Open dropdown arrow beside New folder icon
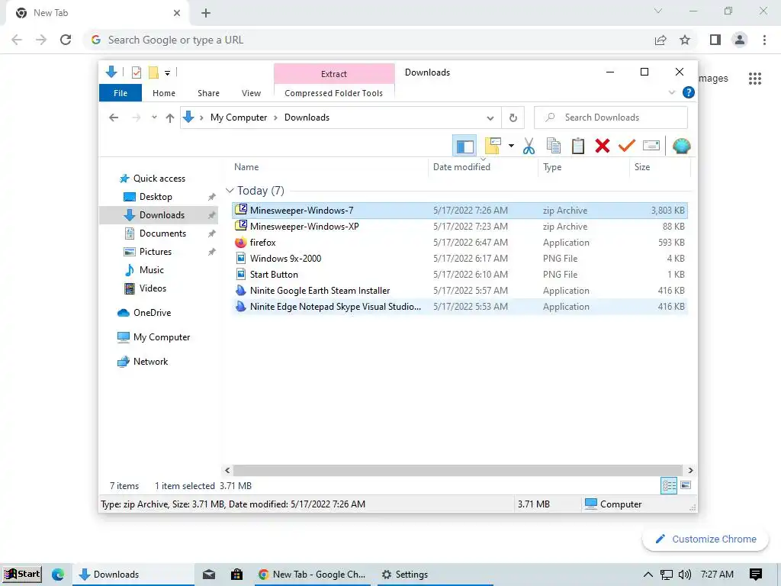 coord(511,146)
